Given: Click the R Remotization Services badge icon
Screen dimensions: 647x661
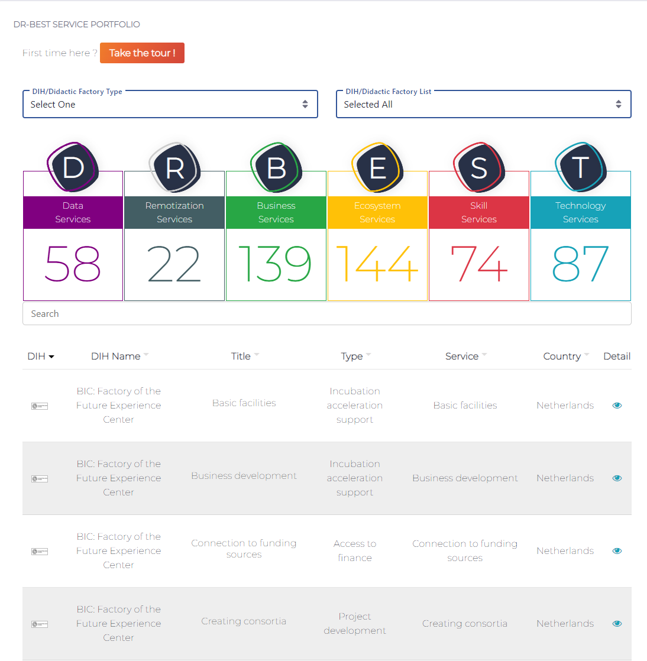Looking at the screenshot, I should coord(174,167).
